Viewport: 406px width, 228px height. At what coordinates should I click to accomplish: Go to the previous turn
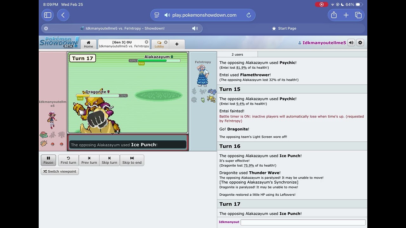tap(89, 160)
